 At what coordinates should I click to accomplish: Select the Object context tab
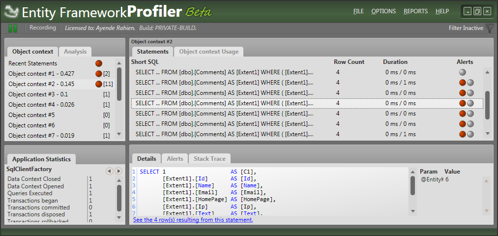click(x=33, y=52)
